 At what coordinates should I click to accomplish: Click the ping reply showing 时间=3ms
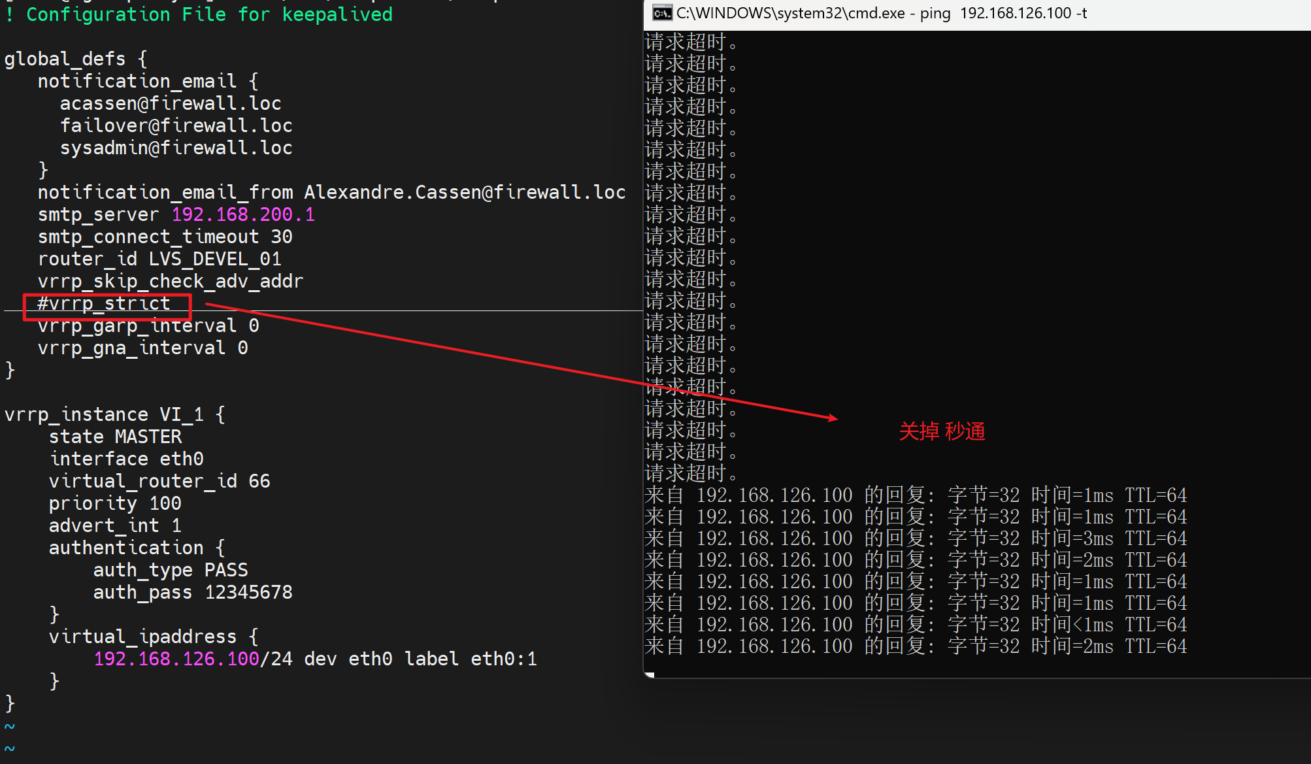(915, 539)
